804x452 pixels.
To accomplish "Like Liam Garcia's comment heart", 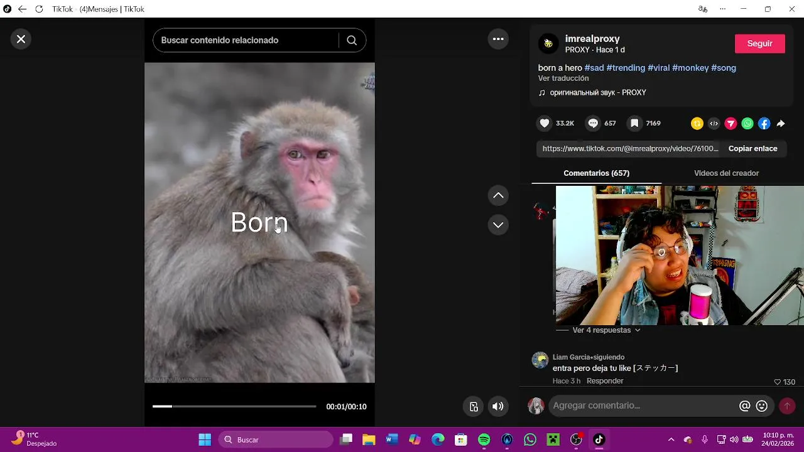I will pos(778,382).
